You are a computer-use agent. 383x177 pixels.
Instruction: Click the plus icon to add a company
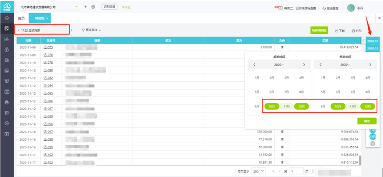(85, 7)
